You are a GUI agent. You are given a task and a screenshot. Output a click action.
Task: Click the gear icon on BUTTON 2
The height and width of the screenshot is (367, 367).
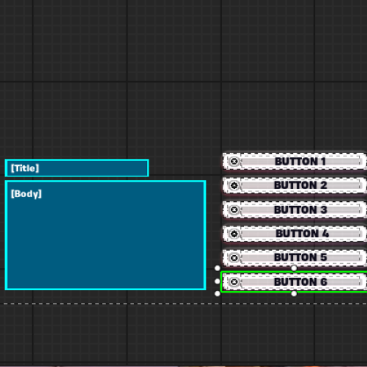(234, 185)
